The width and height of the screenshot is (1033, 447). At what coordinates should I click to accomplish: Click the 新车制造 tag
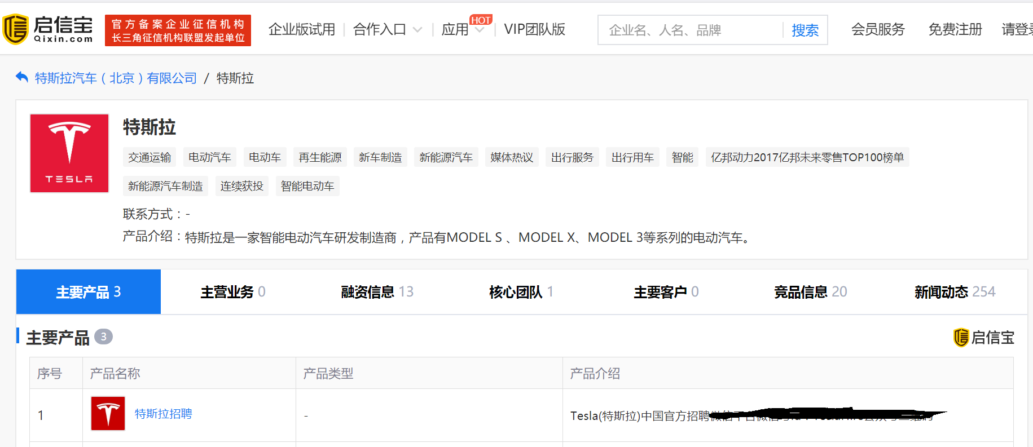click(x=380, y=157)
